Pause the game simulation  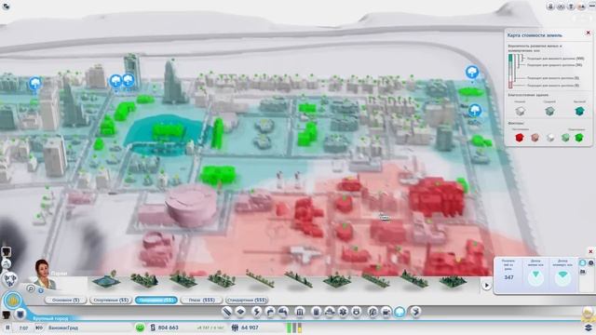pyautogui.click(x=7, y=328)
